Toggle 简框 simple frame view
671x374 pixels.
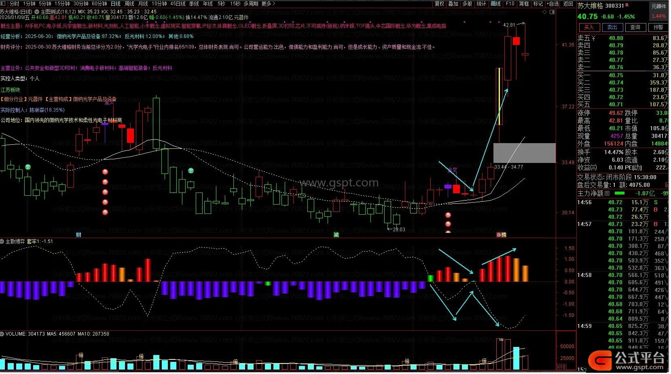tap(524, 4)
